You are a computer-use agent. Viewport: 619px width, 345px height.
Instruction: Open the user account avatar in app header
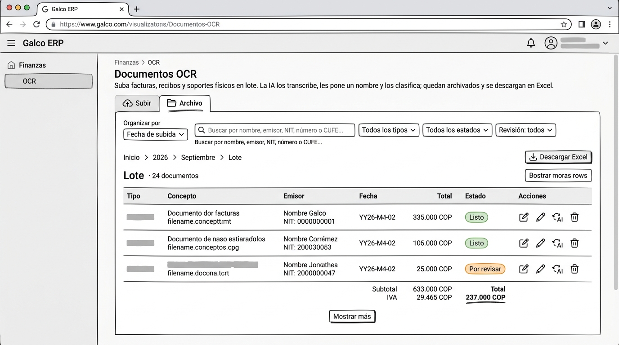tap(551, 43)
